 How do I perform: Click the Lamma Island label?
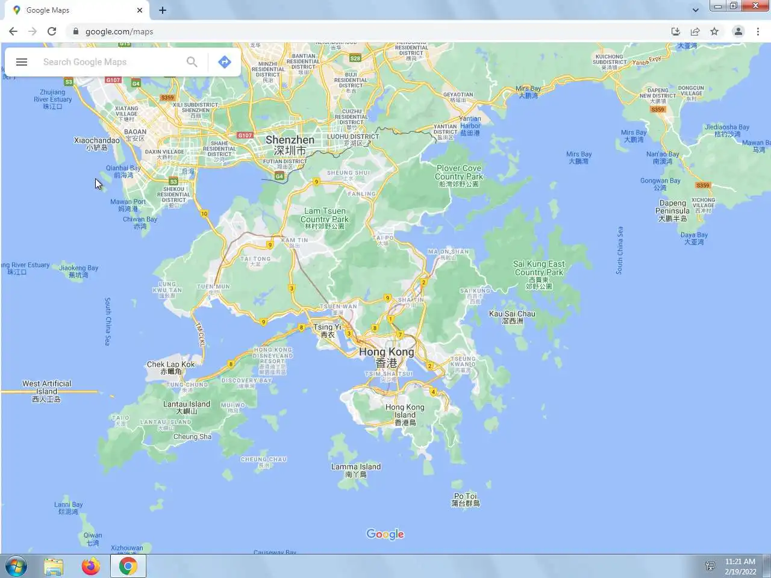point(356,470)
